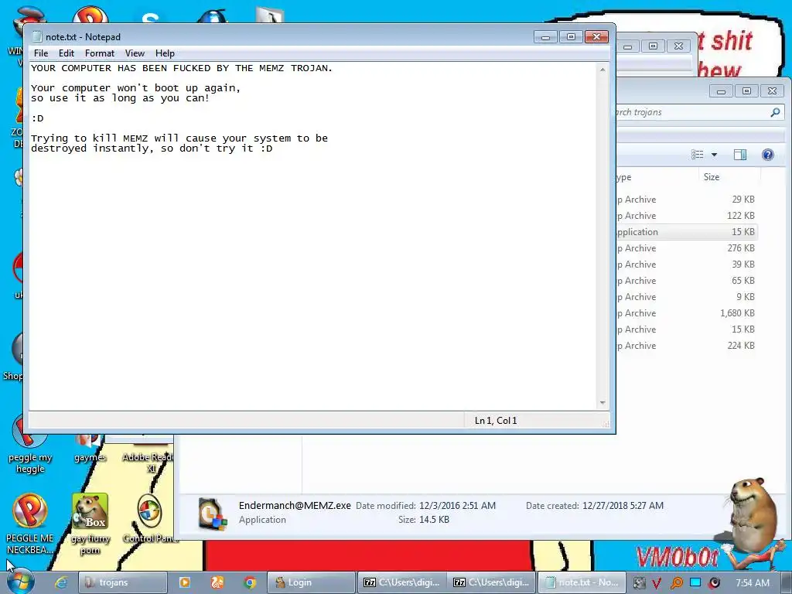Open the media player taskbar icon
This screenshot has height=594, width=792.
point(184,582)
